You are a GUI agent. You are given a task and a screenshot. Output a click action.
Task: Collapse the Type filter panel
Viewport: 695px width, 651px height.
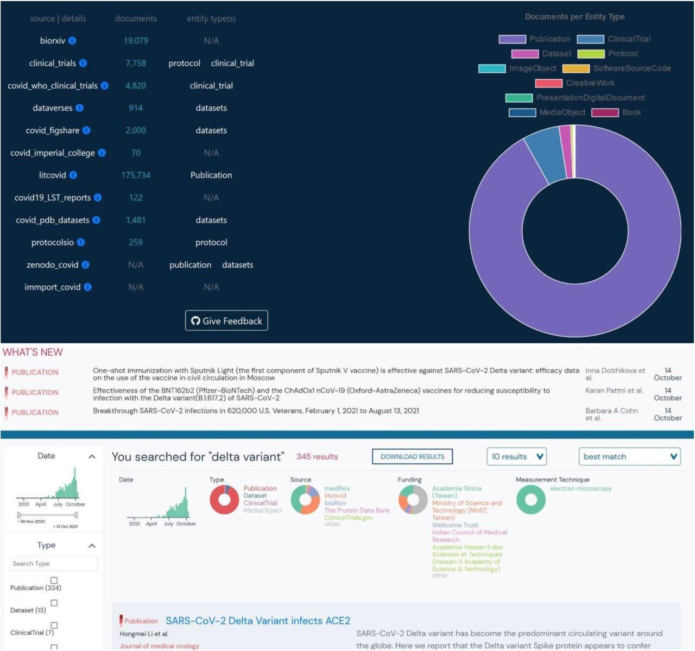(92, 546)
